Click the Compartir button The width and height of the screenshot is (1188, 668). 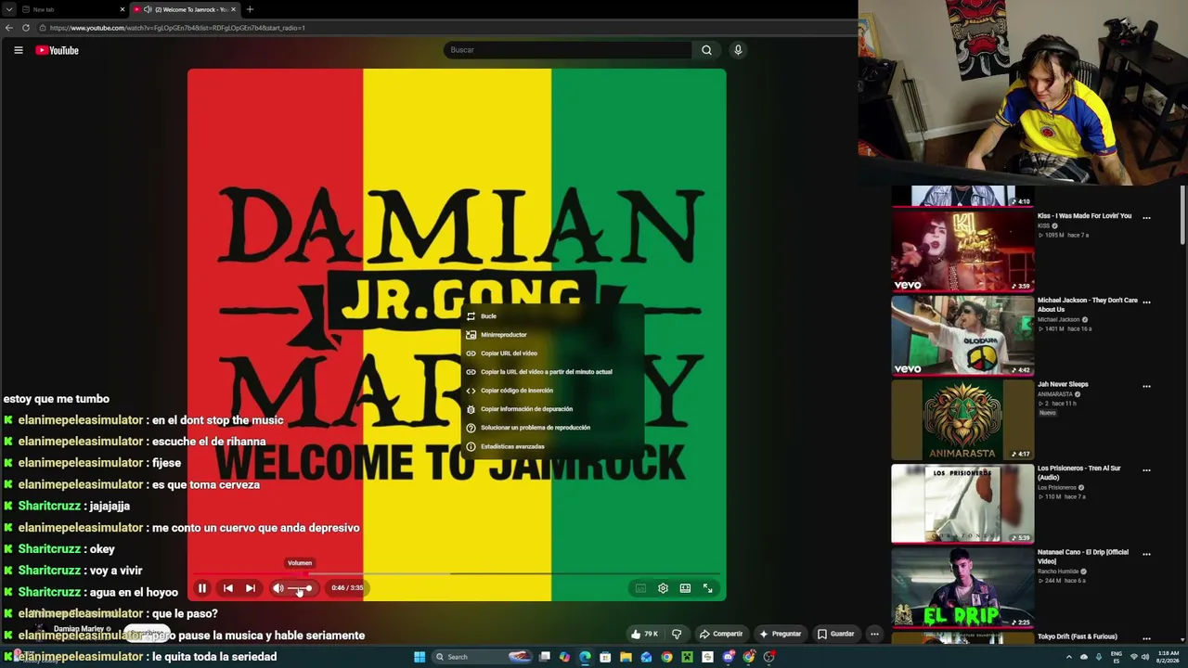721,635
